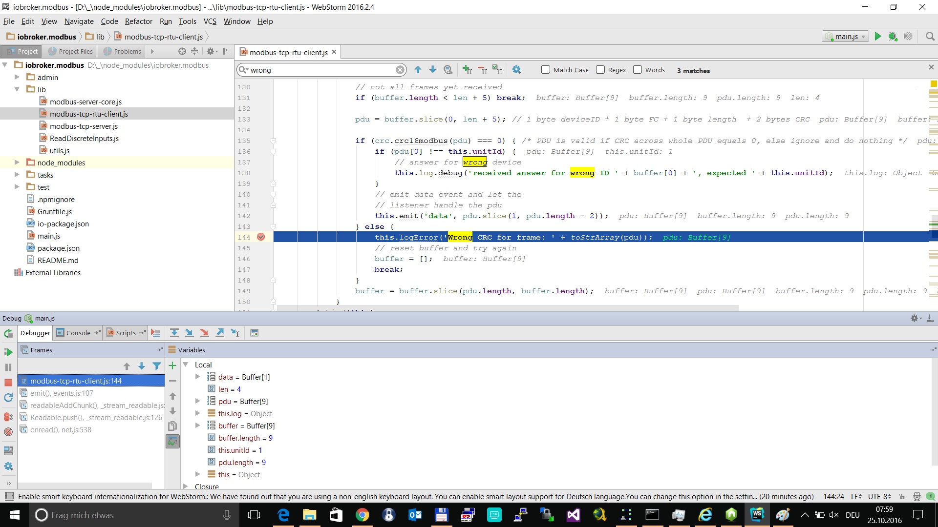Select the Console tab
The image size is (938, 527).
77,333
